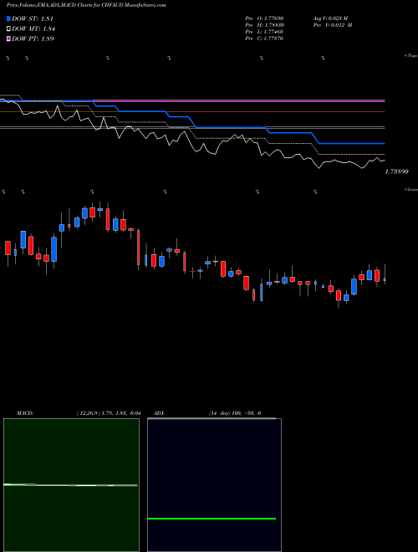
Task: Click the 'Pre L: 1.77460' low value
Action: tap(264, 32)
